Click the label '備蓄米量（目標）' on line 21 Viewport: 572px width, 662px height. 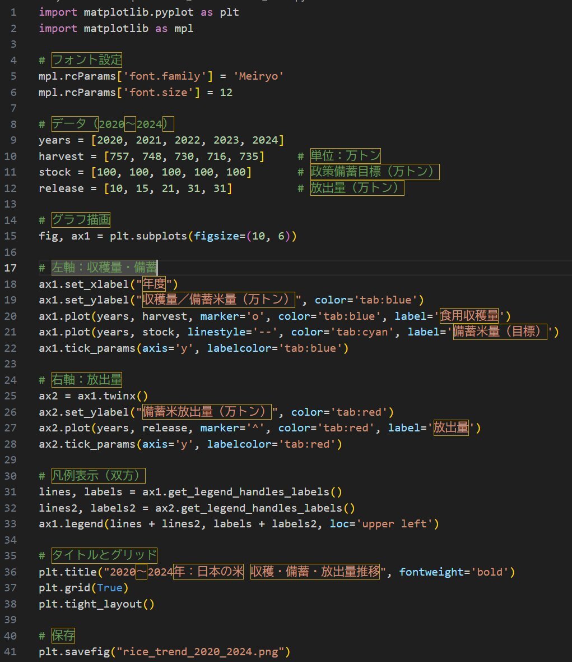[500, 332]
